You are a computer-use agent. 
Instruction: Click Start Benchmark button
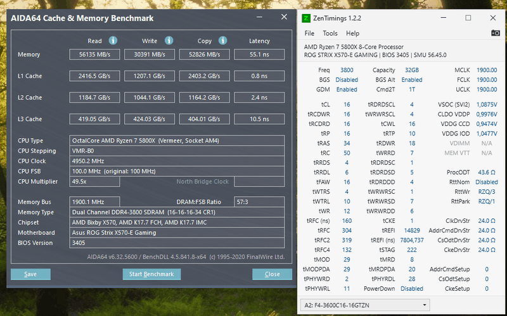point(151,274)
